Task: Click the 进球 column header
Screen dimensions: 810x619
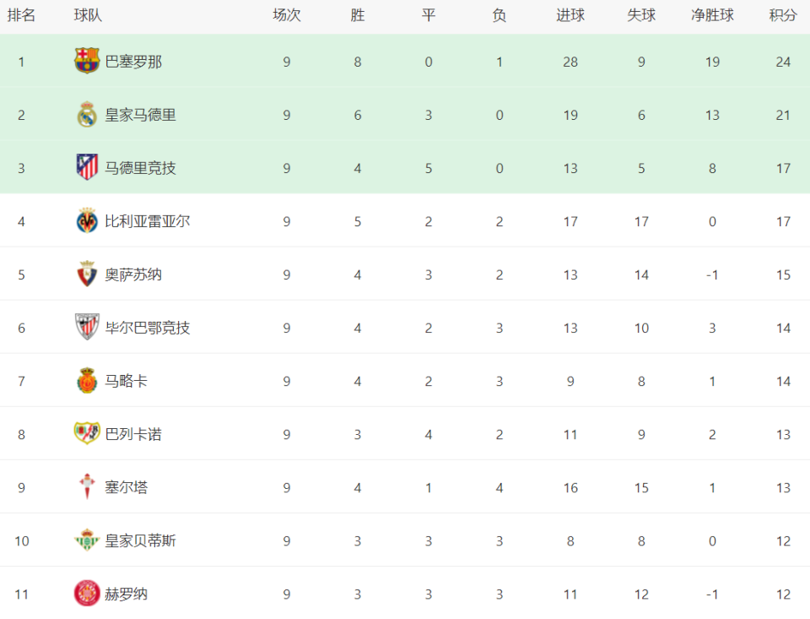Action: [x=570, y=16]
